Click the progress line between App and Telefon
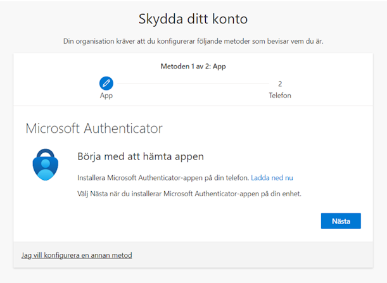Image resolution: width=387 pixels, height=283 pixels. [x=193, y=84]
